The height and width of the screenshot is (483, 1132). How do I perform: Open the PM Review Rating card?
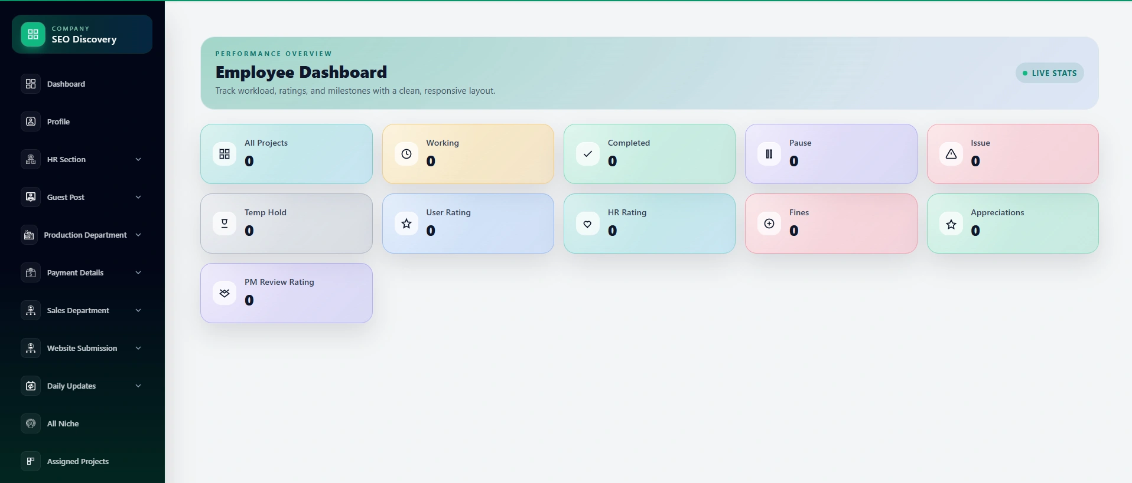[287, 293]
